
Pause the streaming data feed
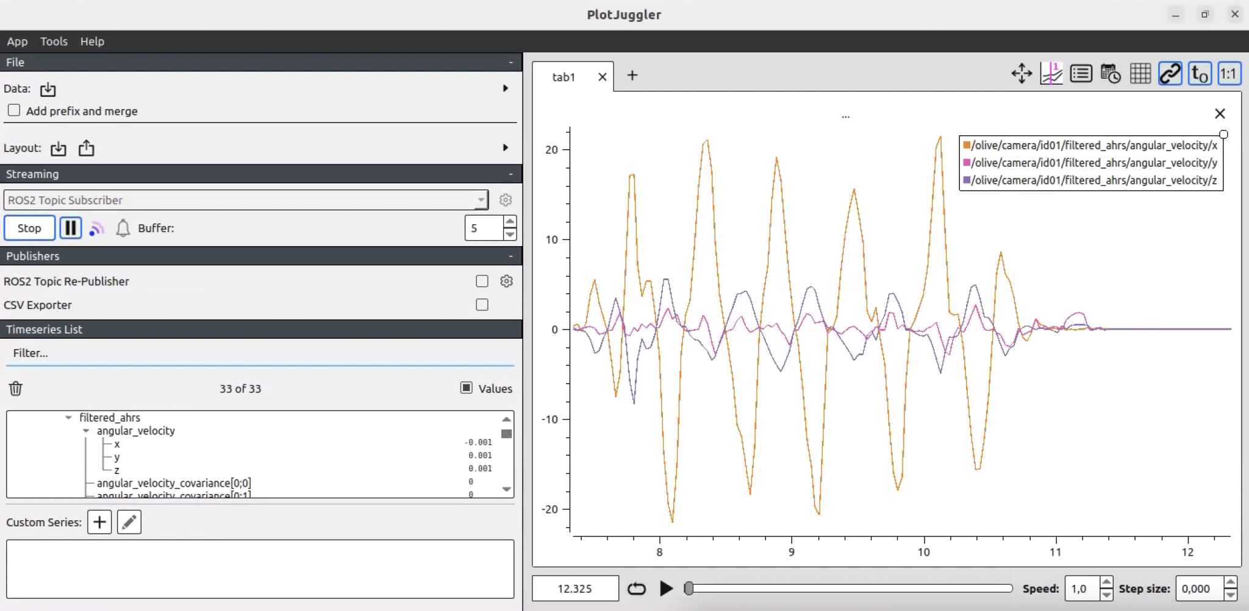pos(70,228)
